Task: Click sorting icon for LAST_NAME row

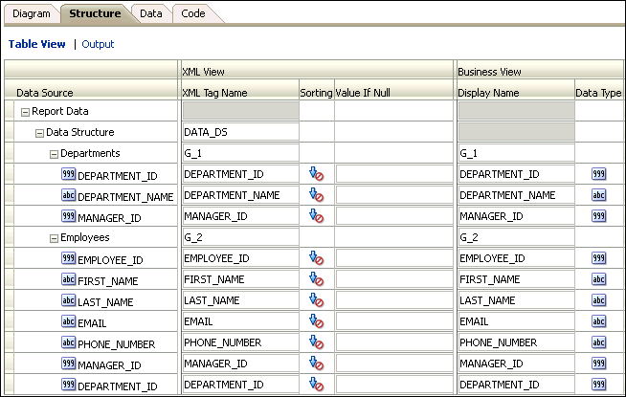Action: (x=316, y=300)
